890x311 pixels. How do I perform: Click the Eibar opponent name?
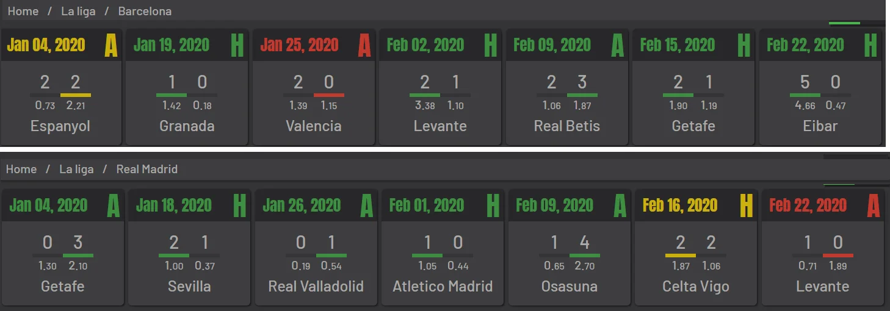(x=820, y=126)
